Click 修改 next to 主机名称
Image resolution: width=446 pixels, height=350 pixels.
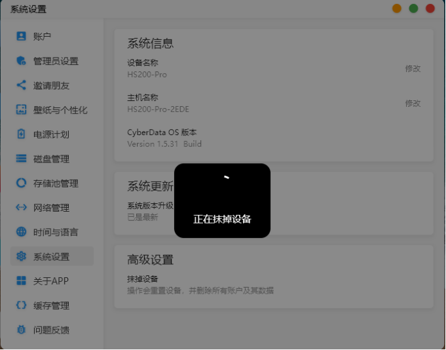coord(413,103)
